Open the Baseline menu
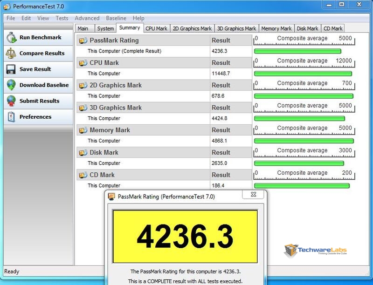This screenshot has width=373, height=285. pos(116,18)
